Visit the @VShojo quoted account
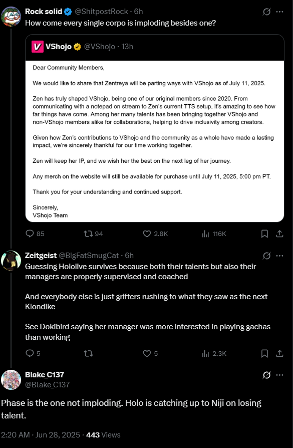The height and width of the screenshot is (448, 293). [99, 47]
